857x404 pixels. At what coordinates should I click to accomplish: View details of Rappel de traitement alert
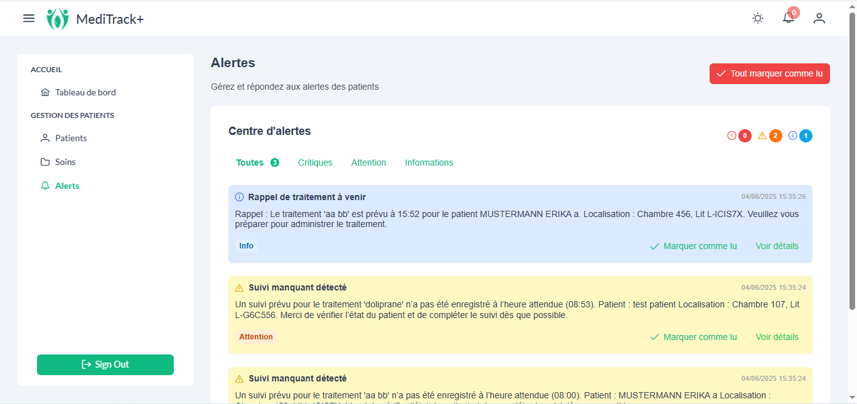(x=777, y=246)
